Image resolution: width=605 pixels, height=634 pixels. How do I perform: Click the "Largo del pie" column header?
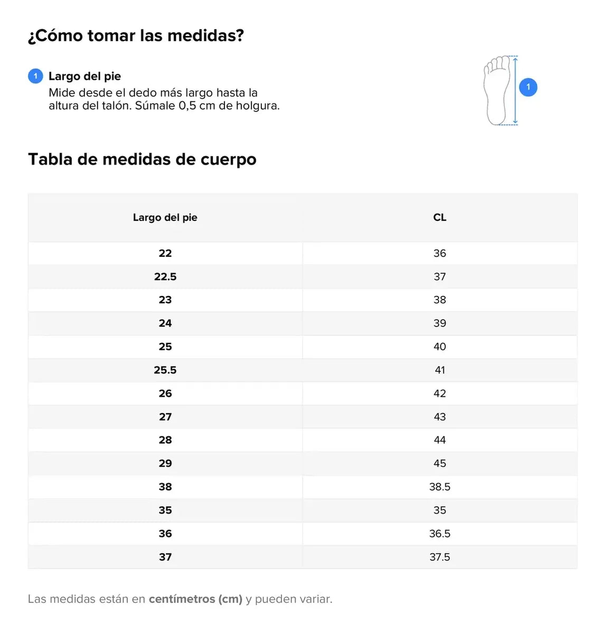click(165, 217)
